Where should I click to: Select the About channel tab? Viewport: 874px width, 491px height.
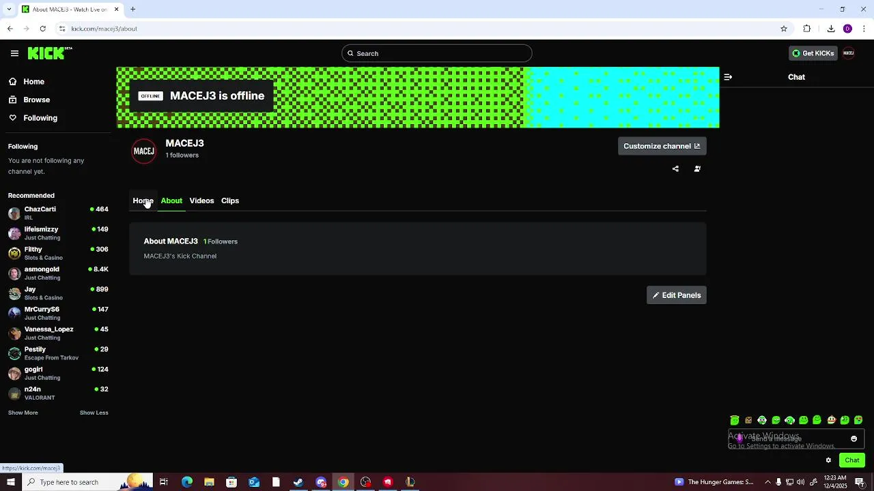[171, 200]
